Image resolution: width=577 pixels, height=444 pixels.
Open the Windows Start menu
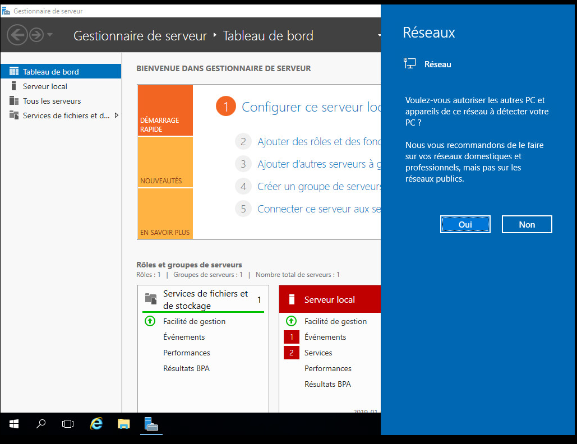(14, 424)
